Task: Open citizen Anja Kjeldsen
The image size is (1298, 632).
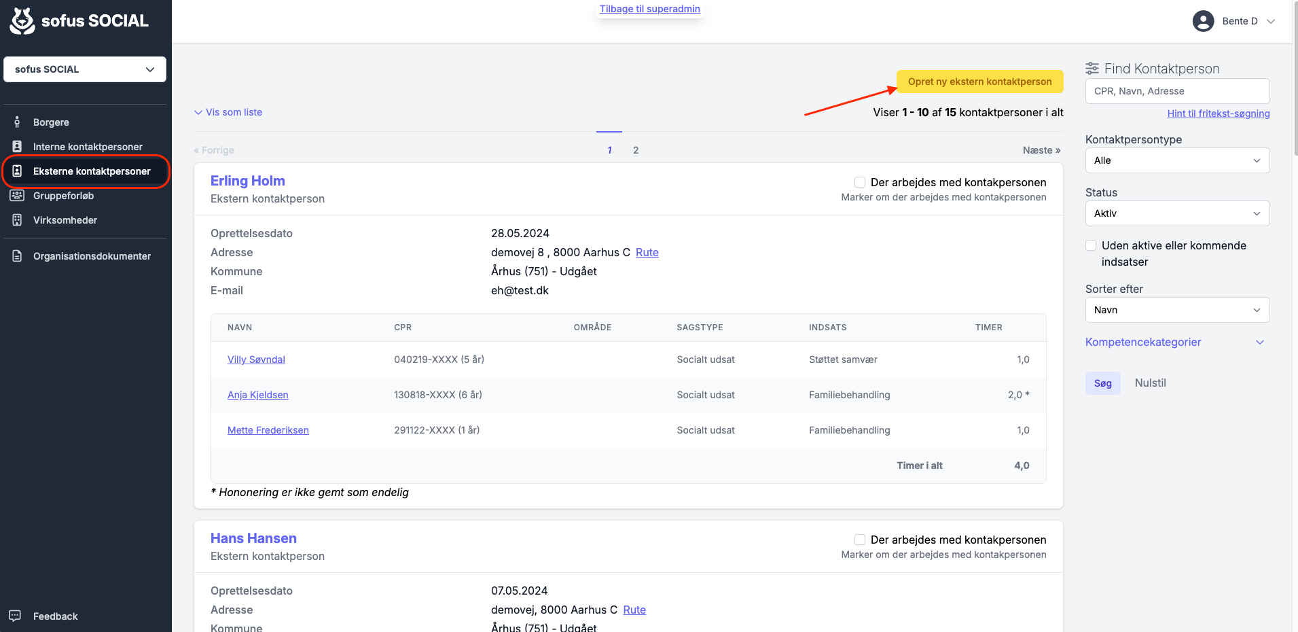Action: 257,395
